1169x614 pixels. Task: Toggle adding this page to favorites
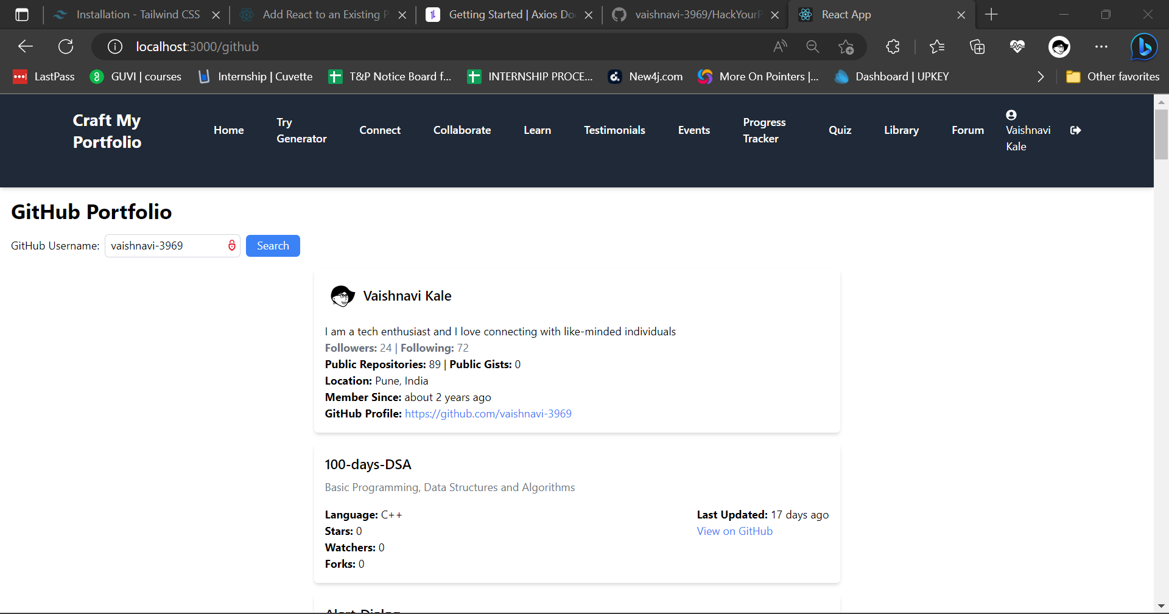[x=846, y=46]
